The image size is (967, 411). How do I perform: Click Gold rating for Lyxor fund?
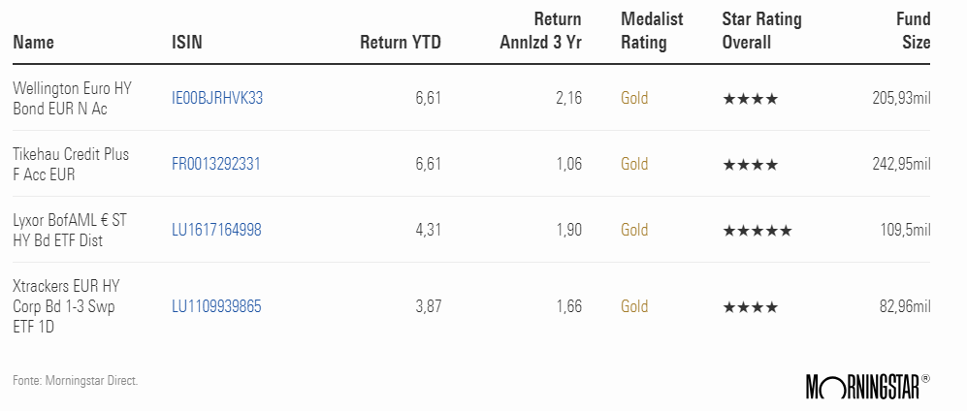click(x=634, y=231)
